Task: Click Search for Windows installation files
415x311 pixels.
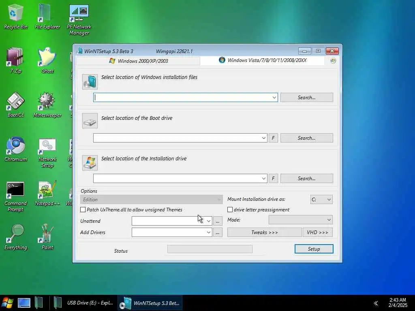Action: pyautogui.click(x=307, y=97)
